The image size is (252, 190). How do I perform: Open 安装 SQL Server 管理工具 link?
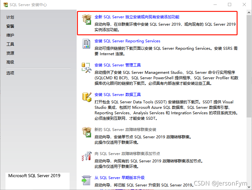click(117, 65)
